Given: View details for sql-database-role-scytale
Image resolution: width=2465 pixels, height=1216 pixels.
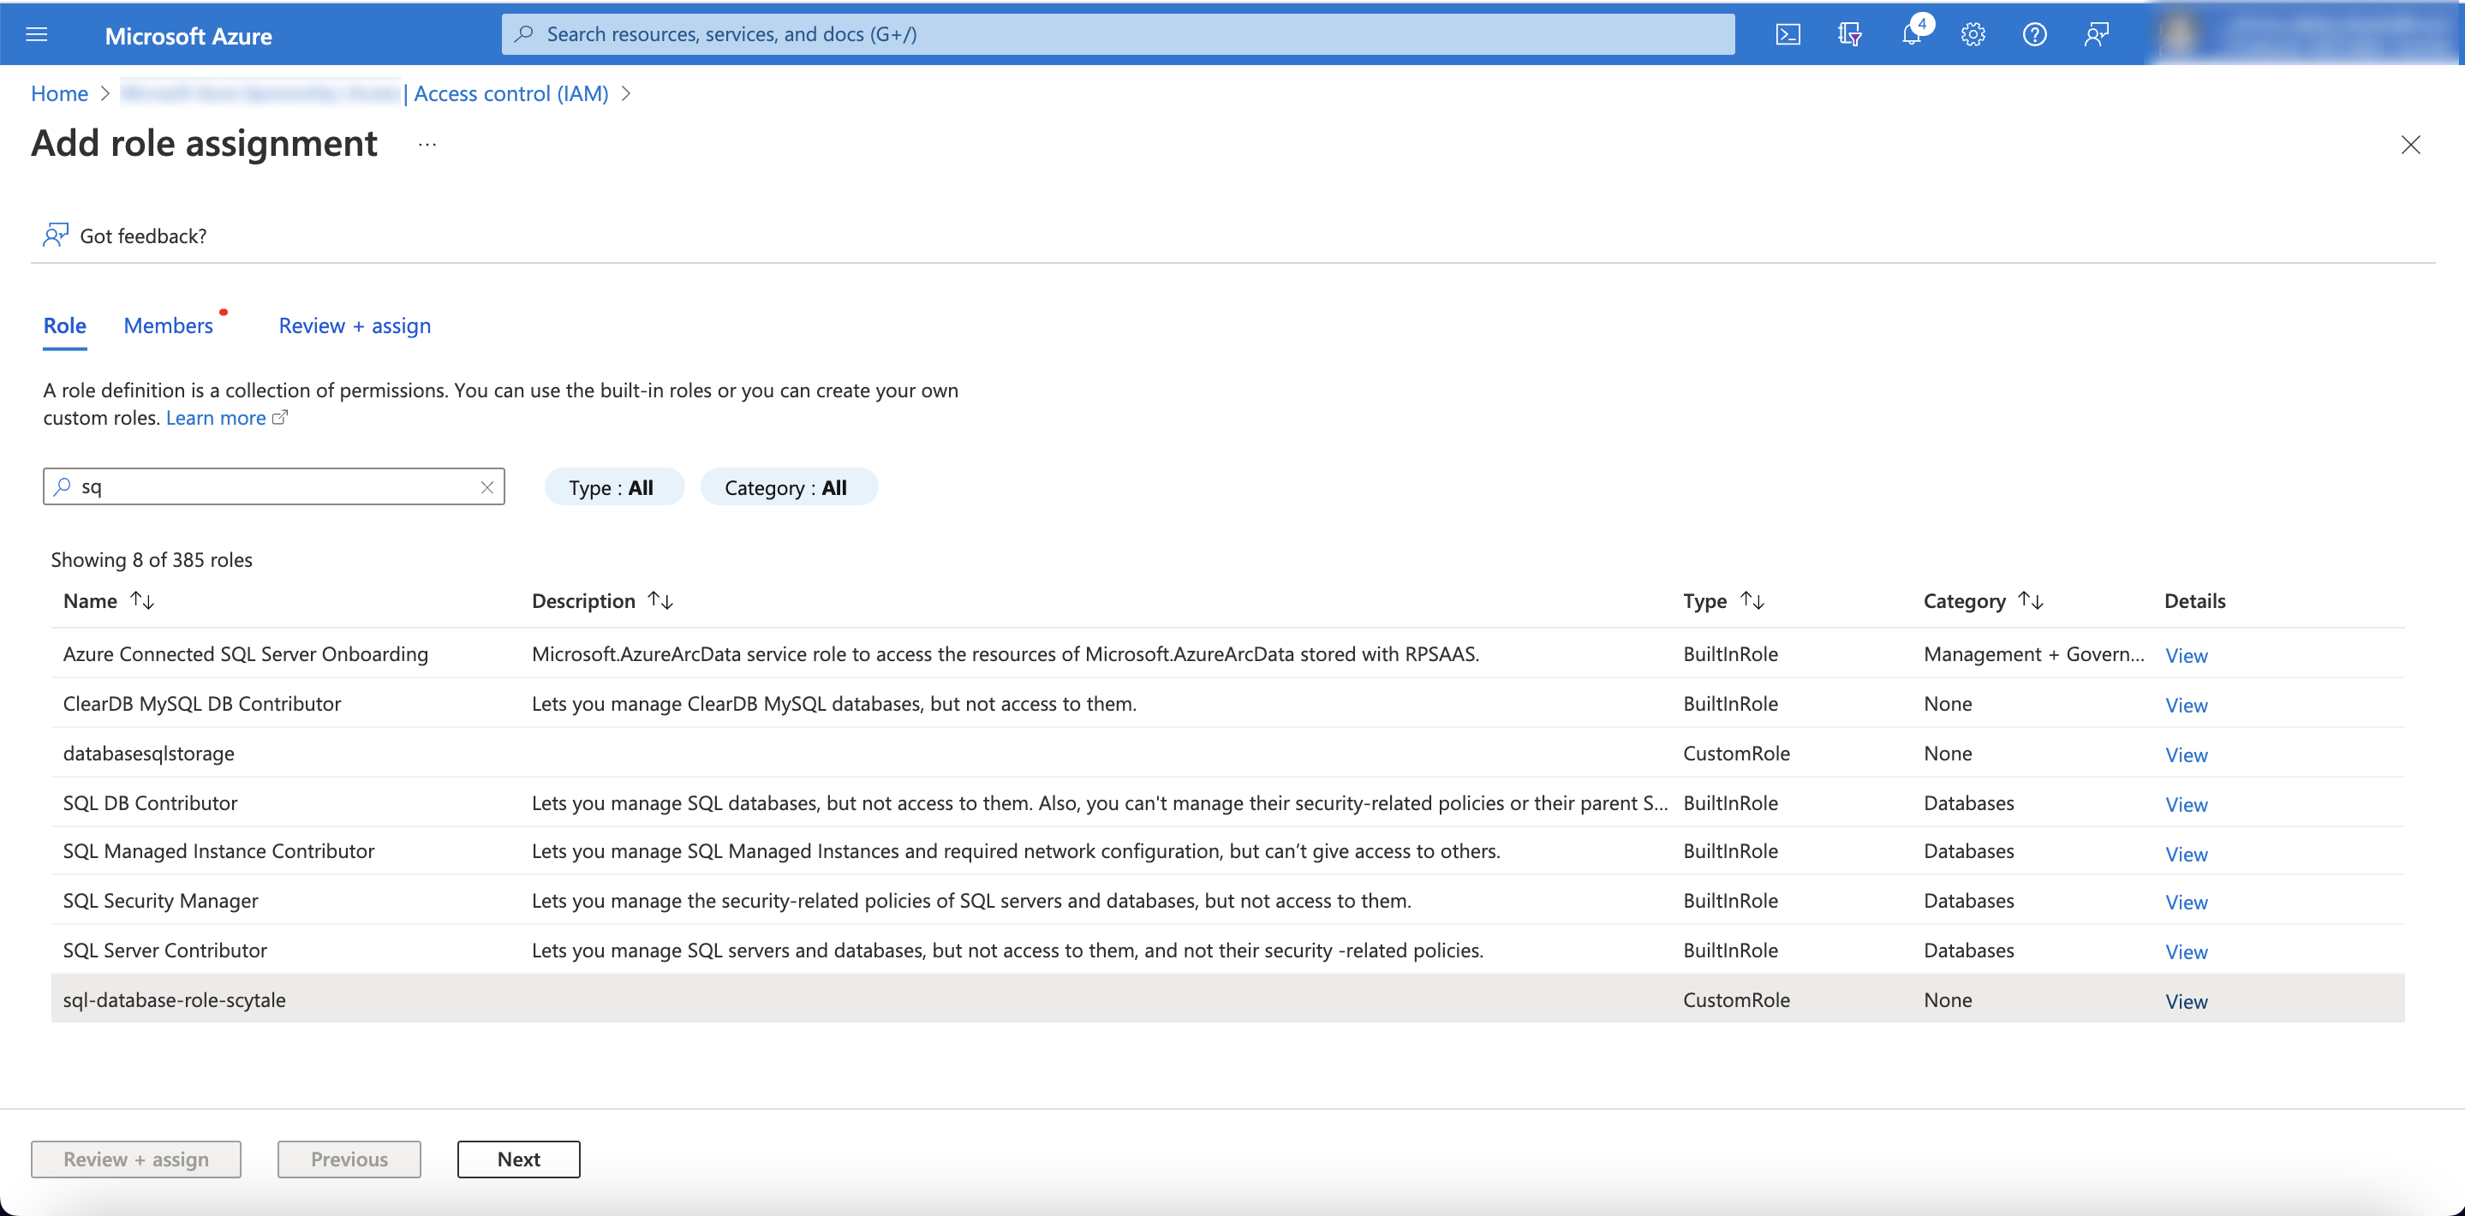Looking at the screenshot, I should [x=2187, y=1002].
